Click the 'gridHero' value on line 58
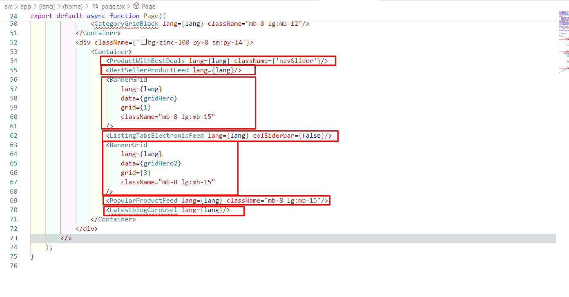The height and width of the screenshot is (297, 569). tap(159, 98)
